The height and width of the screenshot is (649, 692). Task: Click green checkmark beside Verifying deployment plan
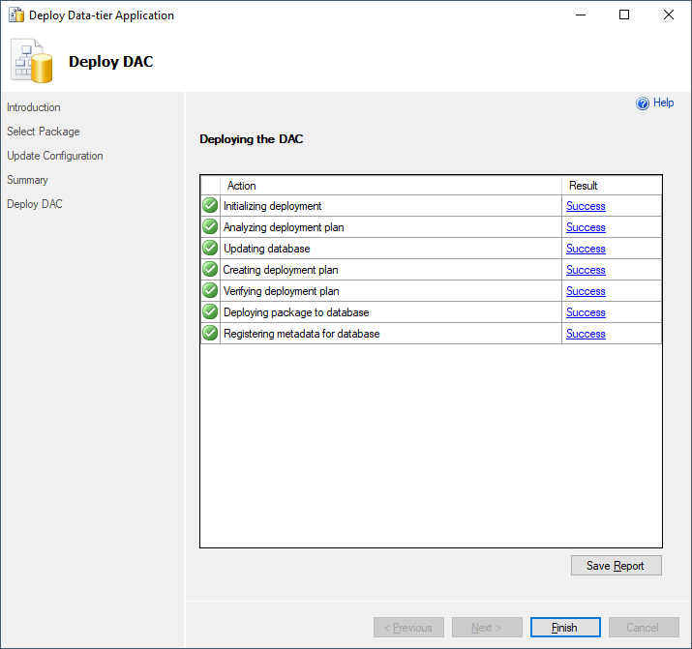pyautogui.click(x=210, y=291)
